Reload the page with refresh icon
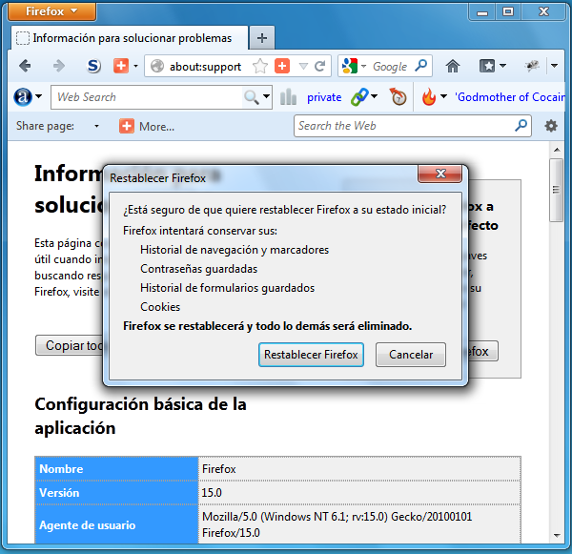This screenshot has width=572, height=554. pos(320,66)
